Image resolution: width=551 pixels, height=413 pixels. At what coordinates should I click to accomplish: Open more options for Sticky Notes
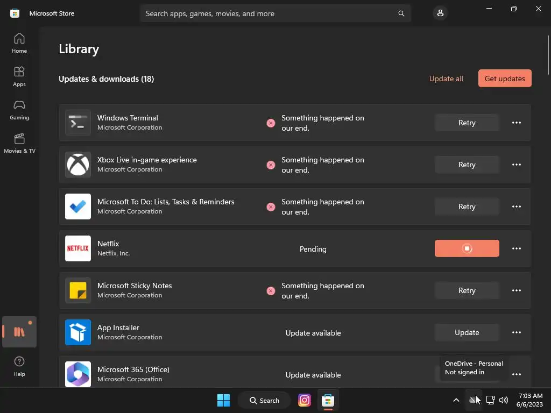(516, 290)
